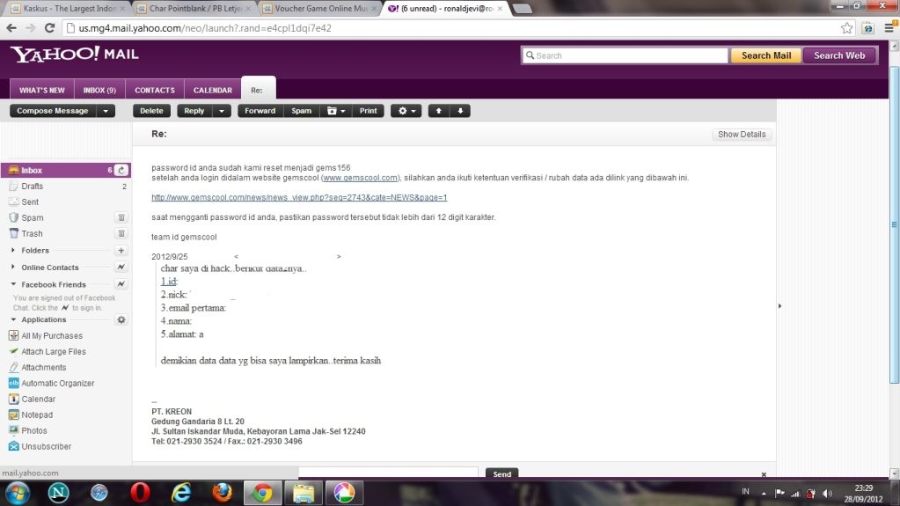Delete the current message
900x506 pixels.
point(151,111)
